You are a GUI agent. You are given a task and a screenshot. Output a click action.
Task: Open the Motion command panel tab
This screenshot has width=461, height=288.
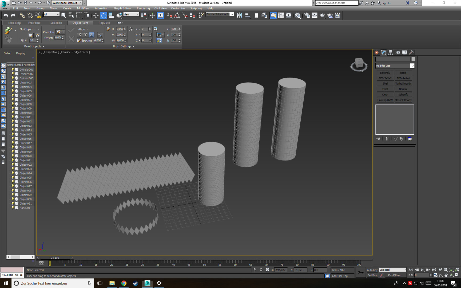398,53
